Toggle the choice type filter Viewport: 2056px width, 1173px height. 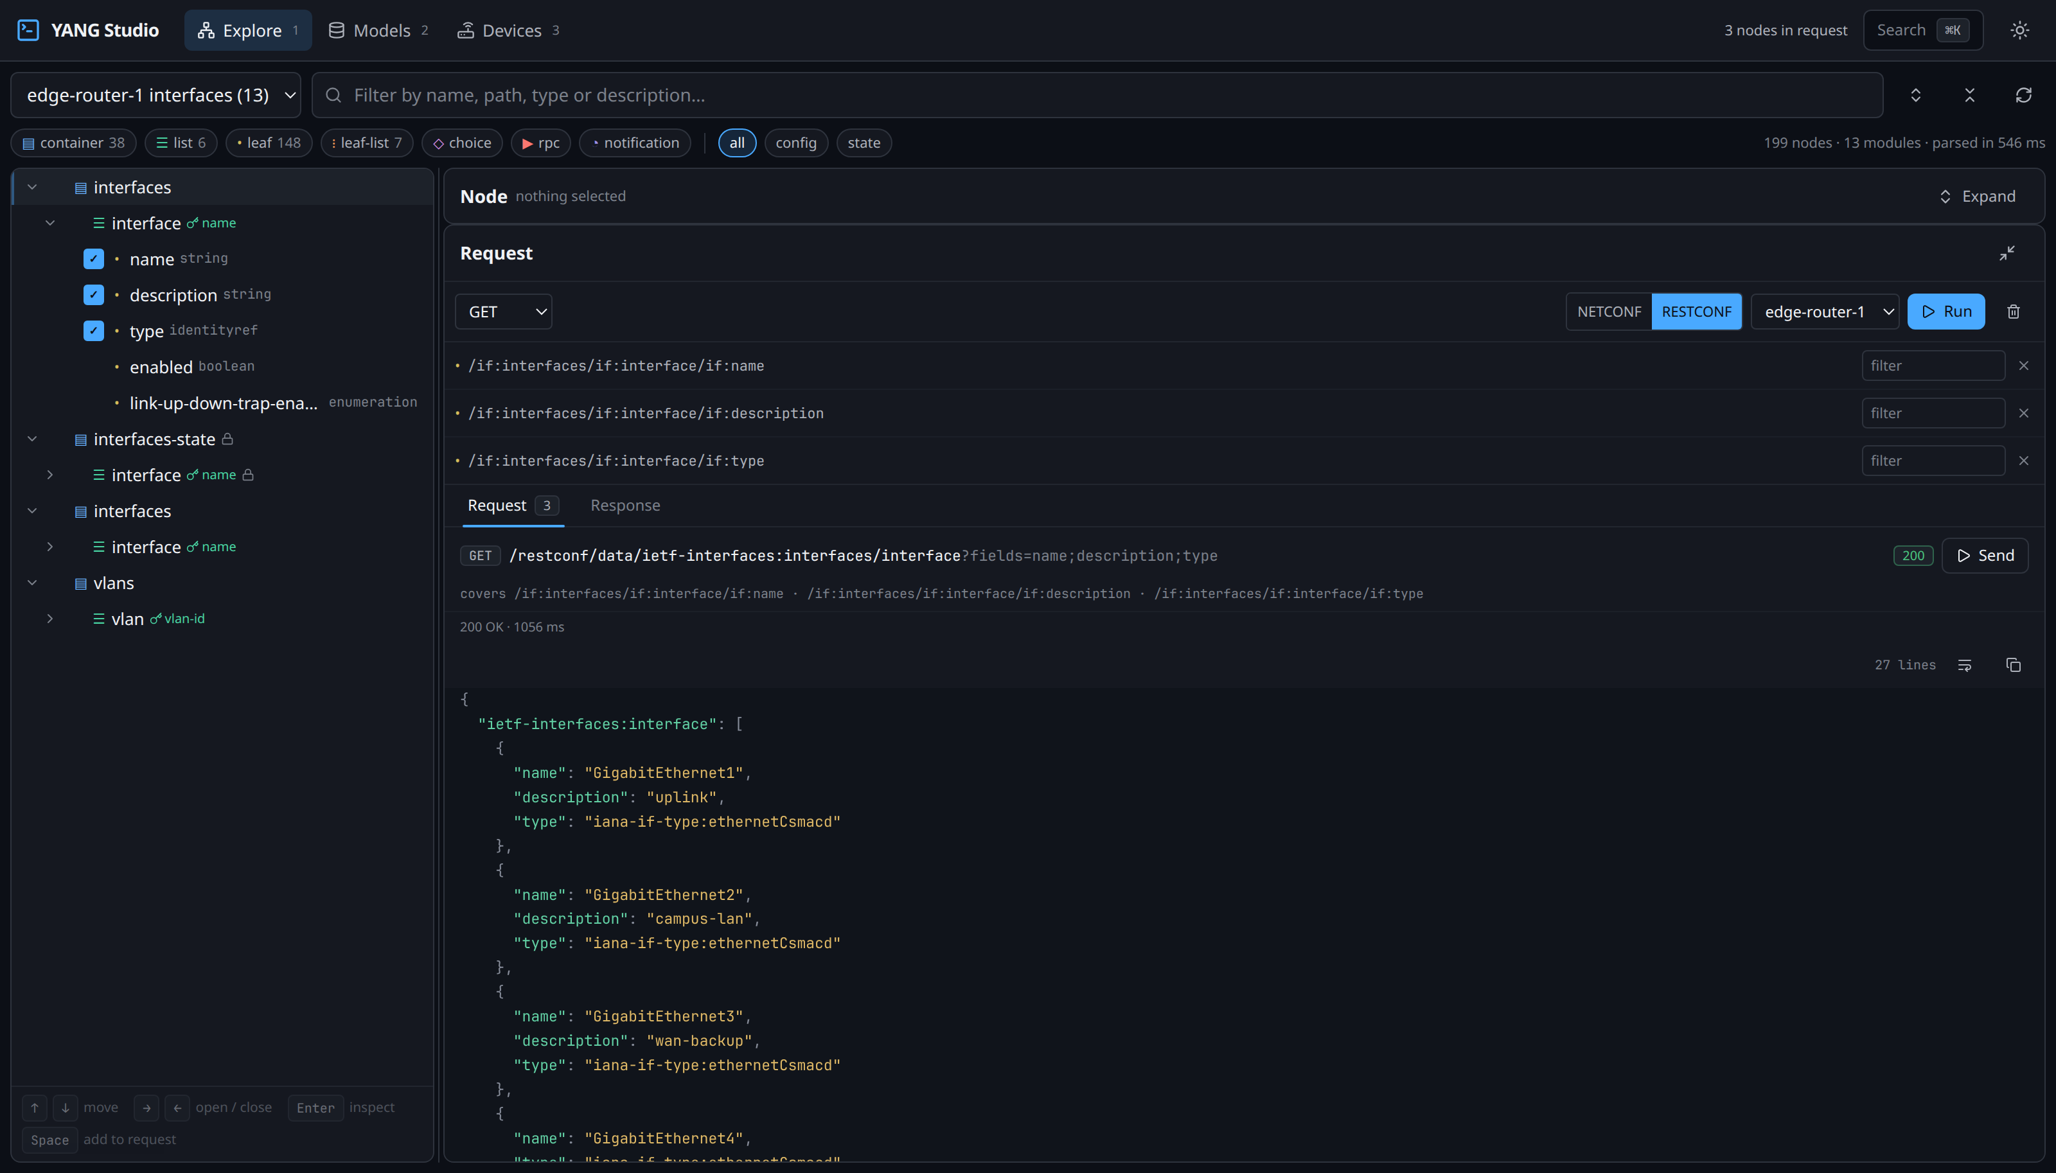(x=461, y=143)
